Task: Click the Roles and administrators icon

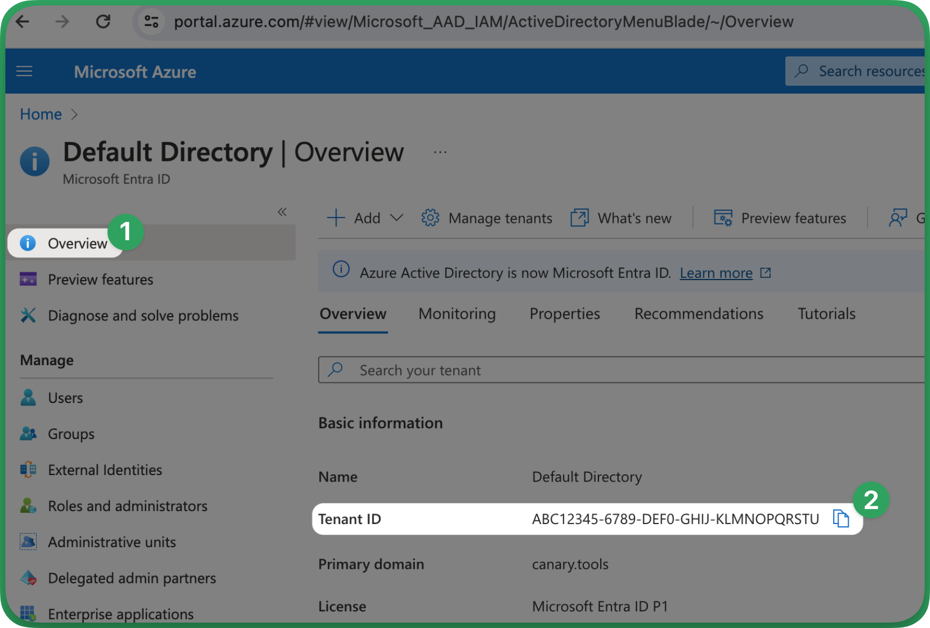Action: [28, 506]
